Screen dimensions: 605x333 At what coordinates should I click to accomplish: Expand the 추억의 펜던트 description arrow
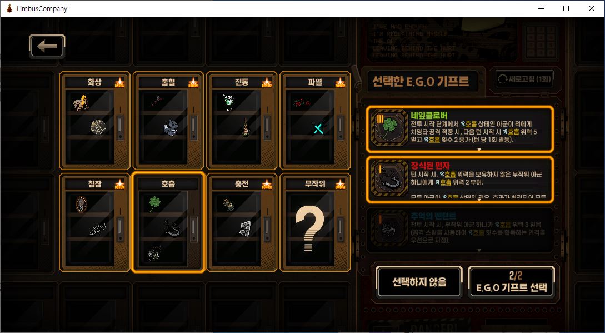point(479,251)
